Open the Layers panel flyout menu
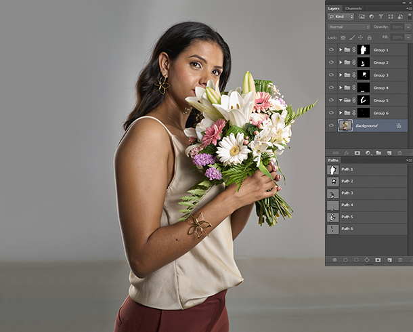The height and width of the screenshot is (332, 413). (408, 8)
